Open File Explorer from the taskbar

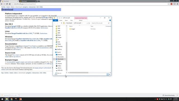click(x=7, y=99)
